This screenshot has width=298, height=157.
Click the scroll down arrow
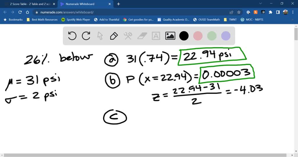(296, 151)
